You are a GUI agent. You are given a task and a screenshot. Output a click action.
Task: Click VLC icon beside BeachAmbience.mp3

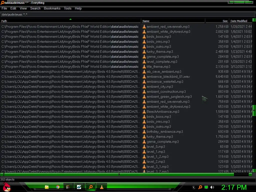pos(144,112)
